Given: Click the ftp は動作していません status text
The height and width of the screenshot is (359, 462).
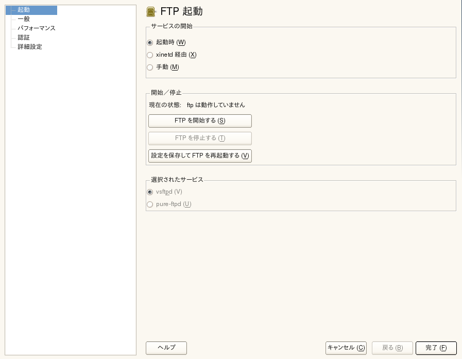Looking at the screenshot, I should tap(216, 105).
